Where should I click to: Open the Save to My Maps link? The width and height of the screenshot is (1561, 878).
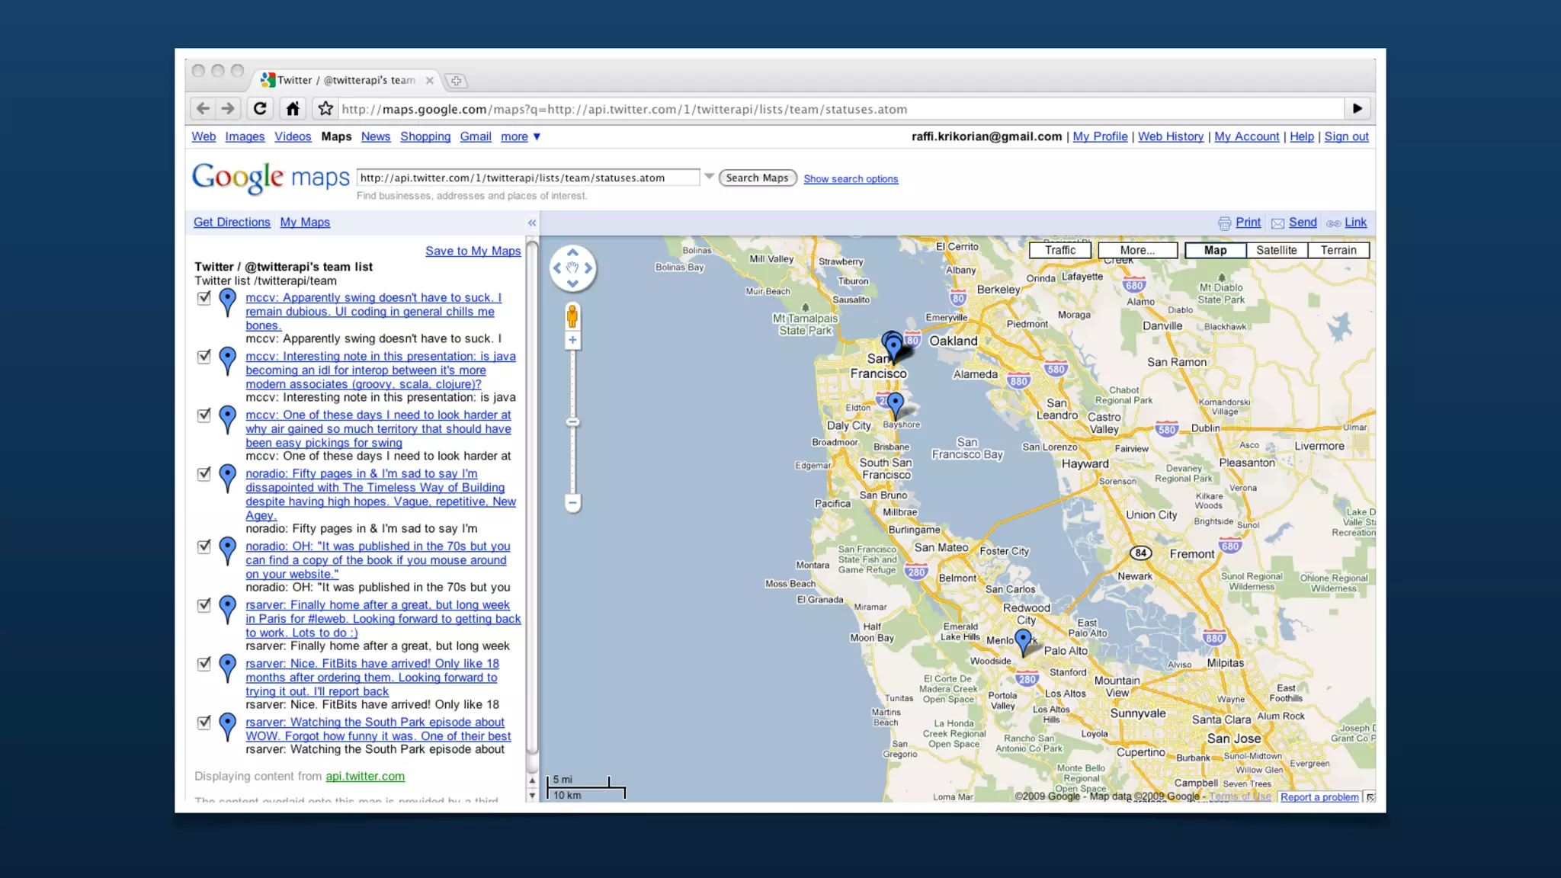click(473, 251)
